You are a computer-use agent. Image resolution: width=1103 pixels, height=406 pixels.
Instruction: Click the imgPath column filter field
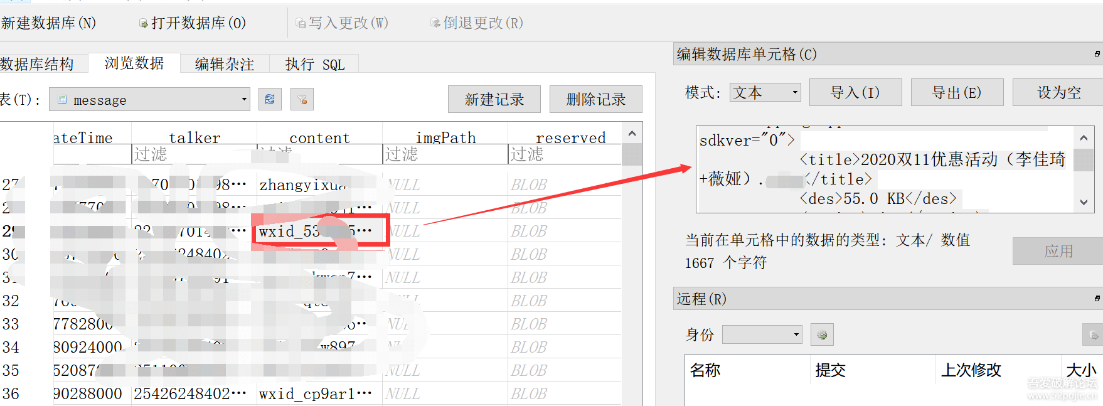point(445,154)
